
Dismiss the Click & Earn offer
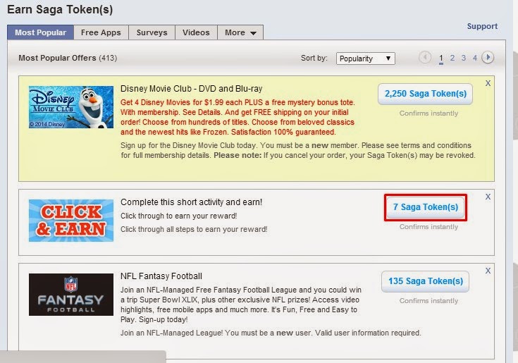488,197
